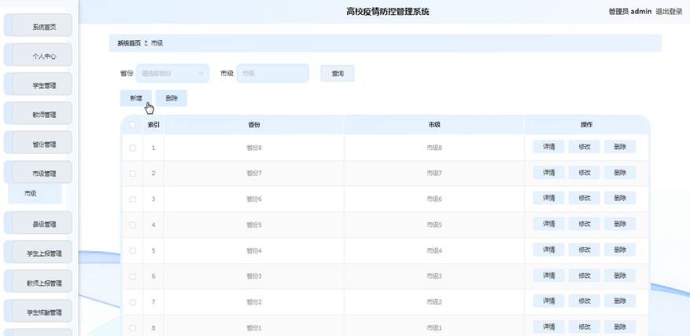Image resolution: width=690 pixels, height=336 pixels.
Task: Click 删除 for the 省份6 row
Action: pyautogui.click(x=620, y=198)
